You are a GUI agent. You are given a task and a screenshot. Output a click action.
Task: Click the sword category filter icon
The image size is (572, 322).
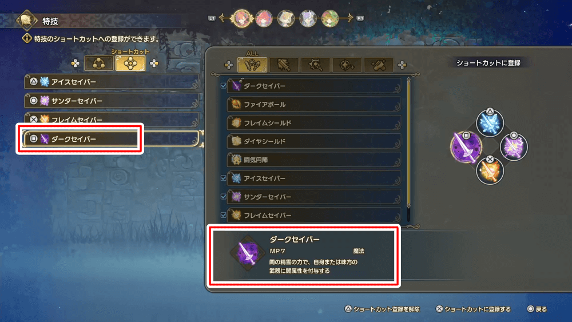click(x=284, y=65)
